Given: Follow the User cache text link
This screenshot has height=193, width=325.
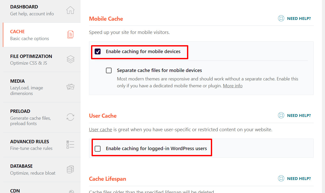Looking at the screenshot, I should 100,130.
